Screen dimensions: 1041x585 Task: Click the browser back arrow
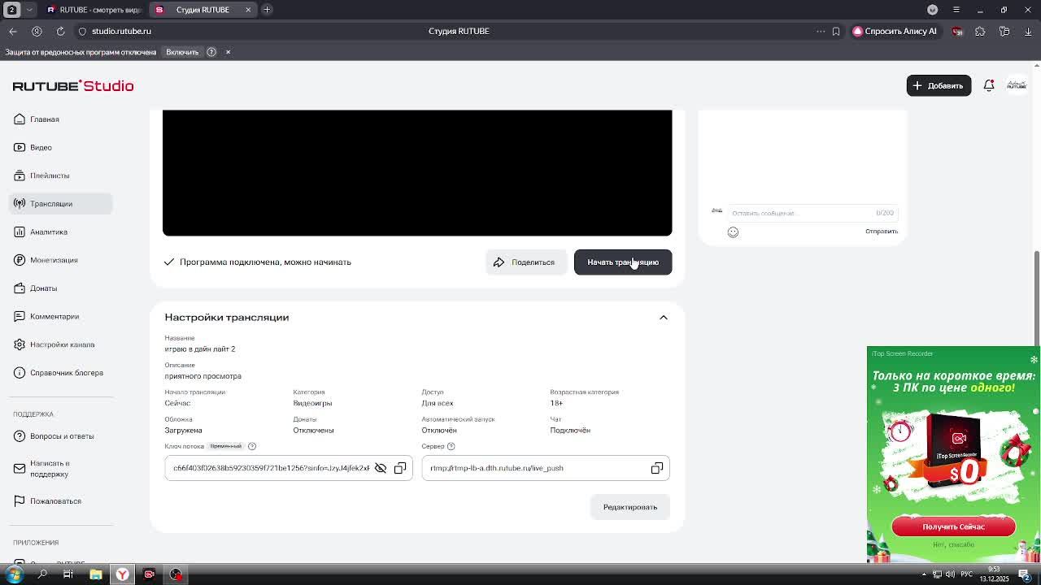(13, 31)
